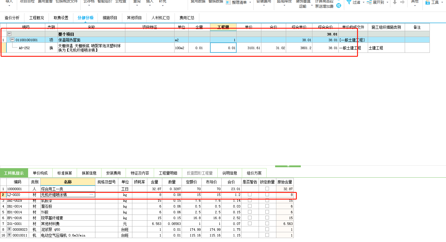The image size is (446, 242).
Task: Click the 3801.2 综合单价 cell
Action: [299, 48]
